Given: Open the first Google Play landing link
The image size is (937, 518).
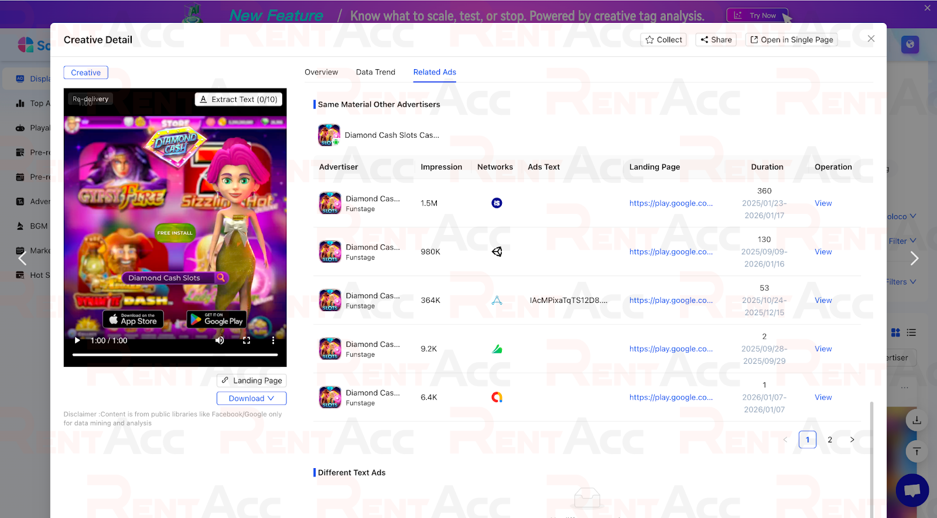Looking at the screenshot, I should (671, 203).
